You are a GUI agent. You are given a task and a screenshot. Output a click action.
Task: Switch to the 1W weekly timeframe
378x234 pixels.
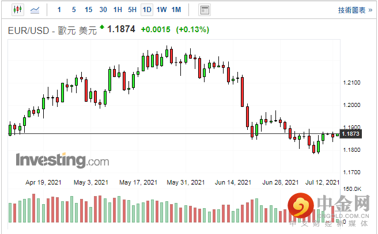point(161,10)
